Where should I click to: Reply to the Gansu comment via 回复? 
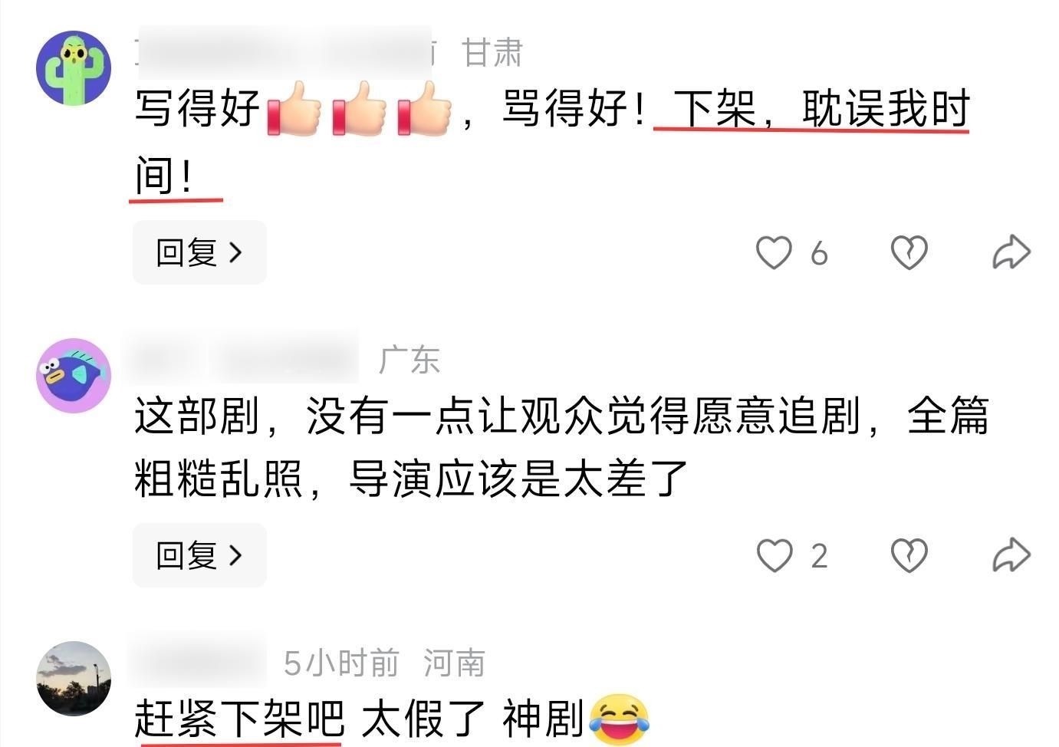coord(199,252)
